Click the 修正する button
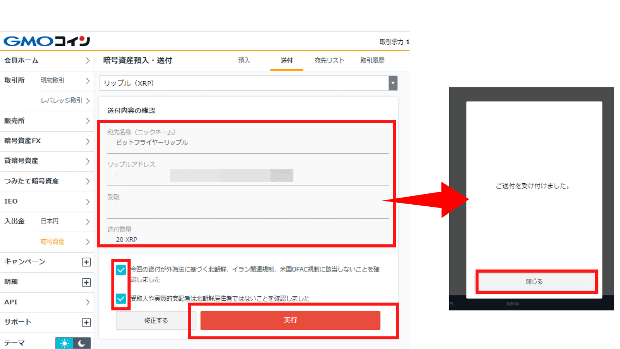The image size is (620, 349). pyautogui.click(x=156, y=321)
